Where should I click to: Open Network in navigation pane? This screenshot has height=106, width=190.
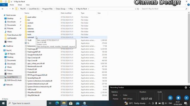coord(9,85)
